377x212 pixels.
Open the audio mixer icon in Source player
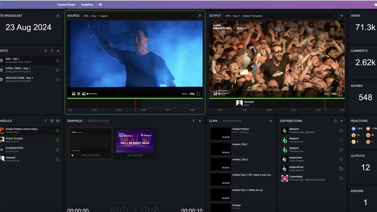click(79, 94)
